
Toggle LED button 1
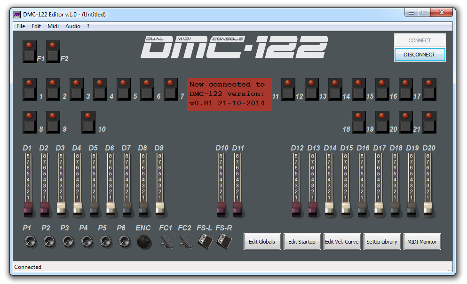point(29,89)
